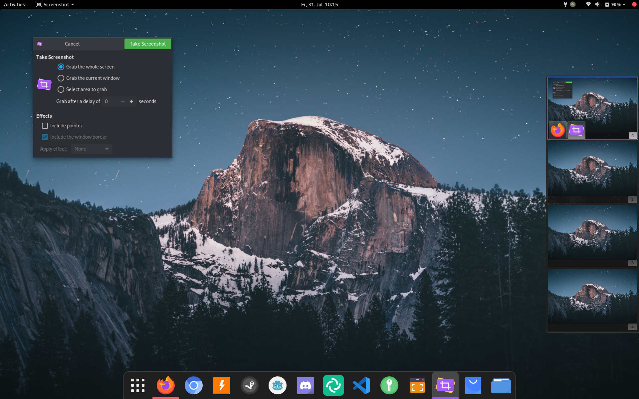Increase the delay with the plus button

[x=131, y=101]
